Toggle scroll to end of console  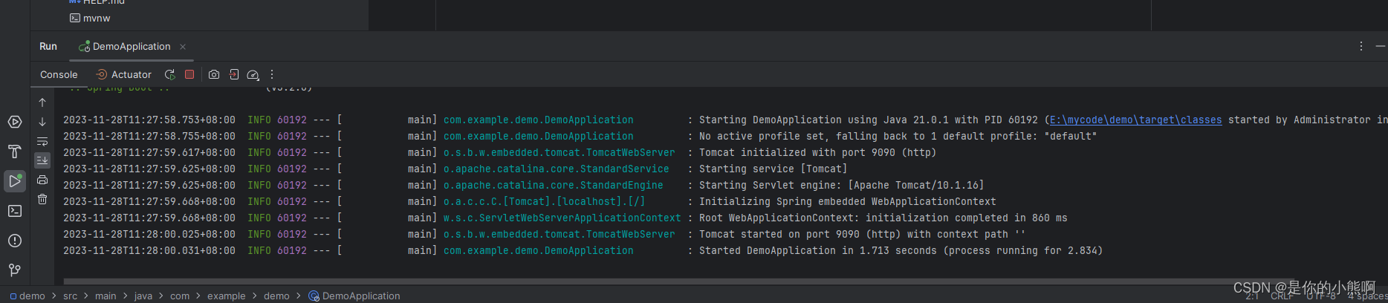tap(42, 160)
